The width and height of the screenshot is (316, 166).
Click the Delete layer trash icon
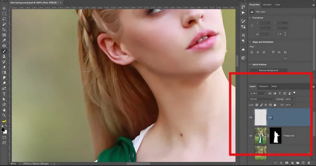point(309,163)
